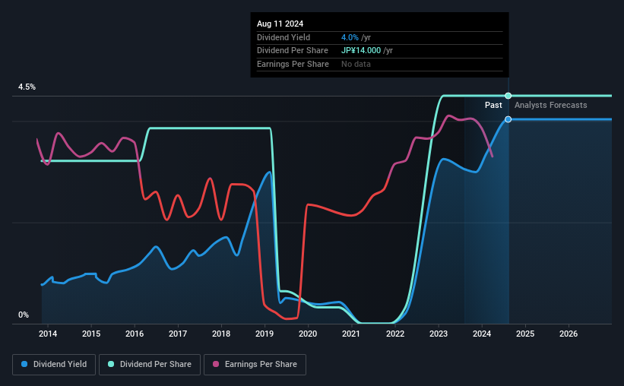624x386 pixels.
Task: Click the 4.5% y-axis label
Action: [x=27, y=87]
